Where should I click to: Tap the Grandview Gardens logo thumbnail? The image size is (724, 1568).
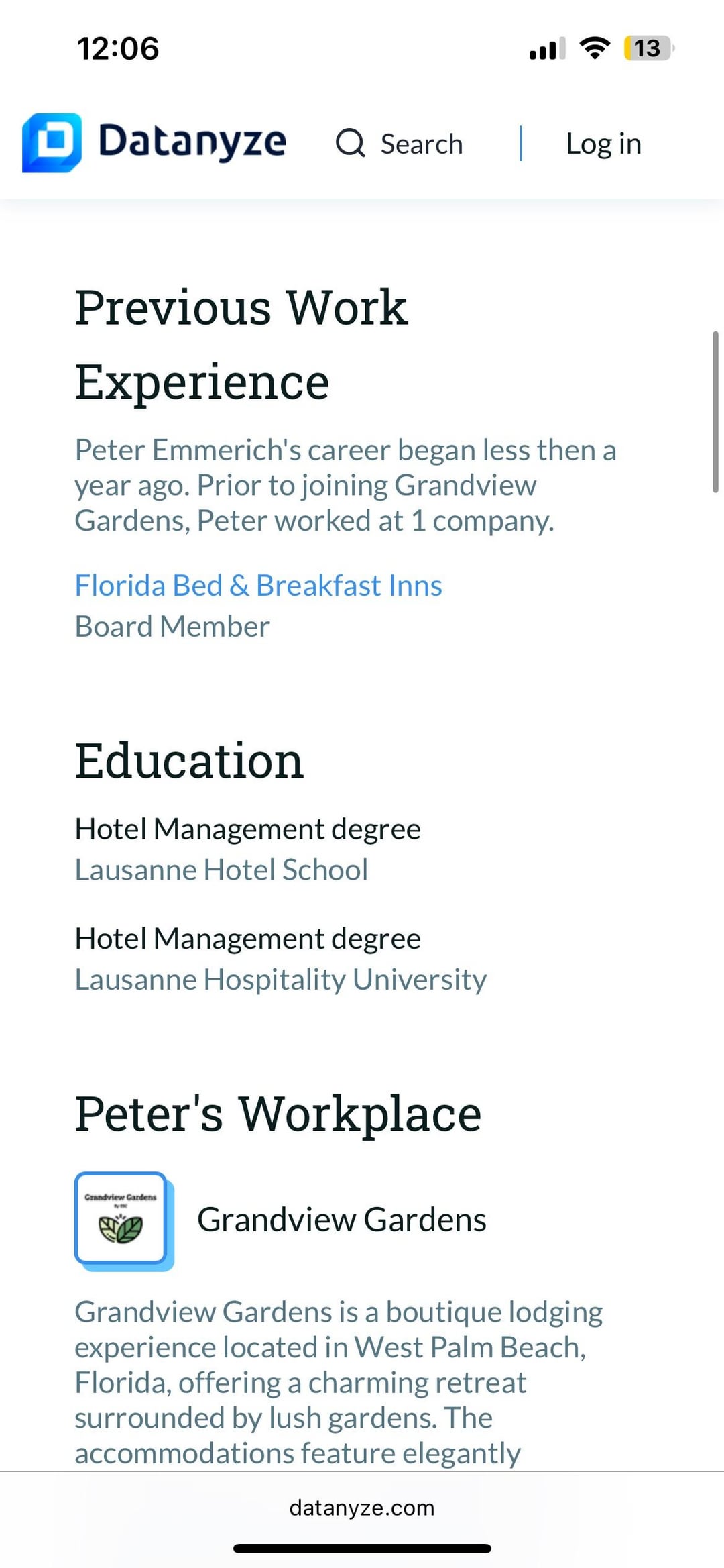(121, 1218)
